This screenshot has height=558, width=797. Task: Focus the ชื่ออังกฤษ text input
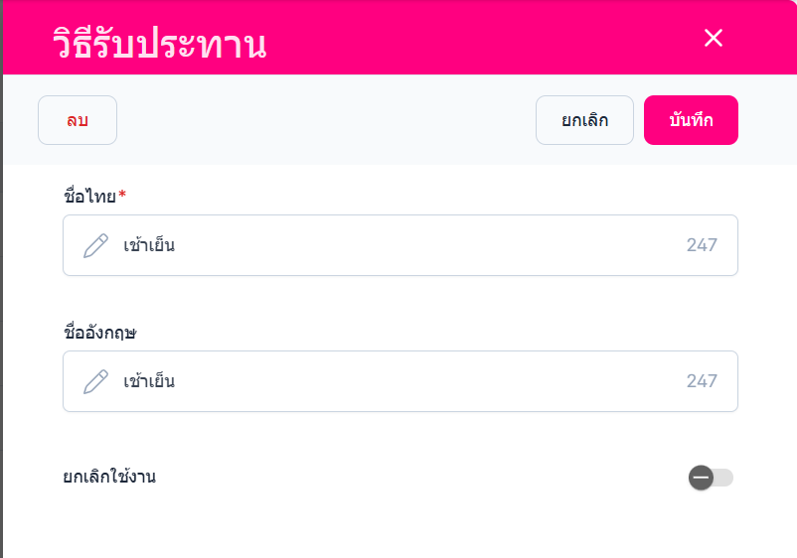[398, 381]
